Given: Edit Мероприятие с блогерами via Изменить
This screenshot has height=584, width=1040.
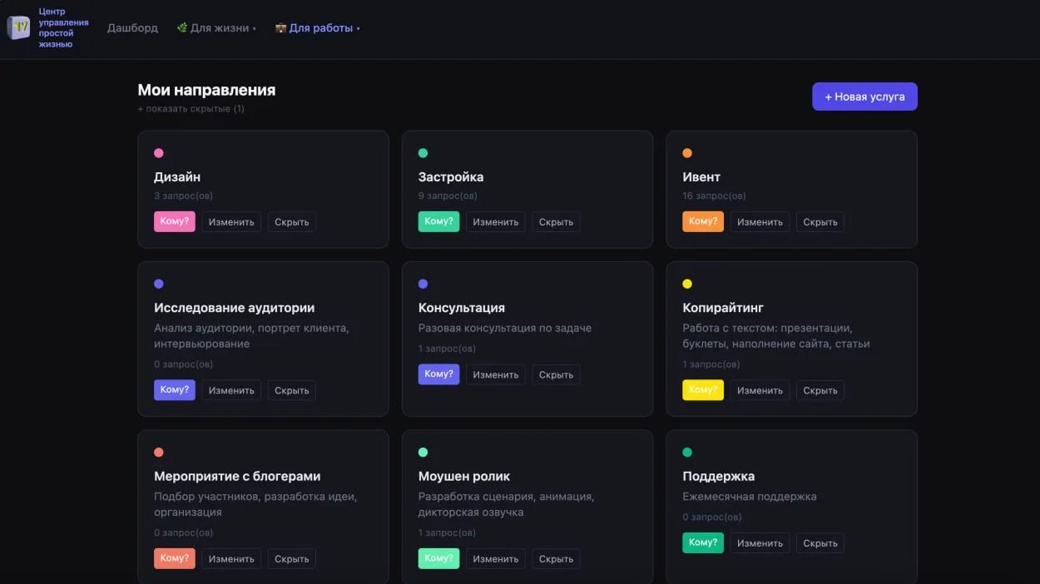Looking at the screenshot, I should (x=231, y=559).
